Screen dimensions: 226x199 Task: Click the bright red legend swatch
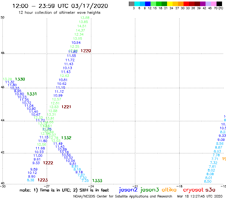(186, 4)
